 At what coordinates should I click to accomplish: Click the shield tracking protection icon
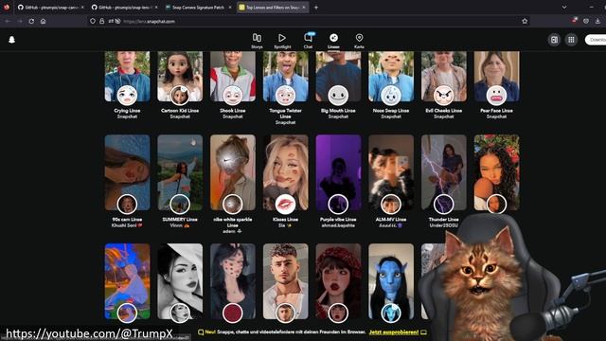[x=93, y=21]
